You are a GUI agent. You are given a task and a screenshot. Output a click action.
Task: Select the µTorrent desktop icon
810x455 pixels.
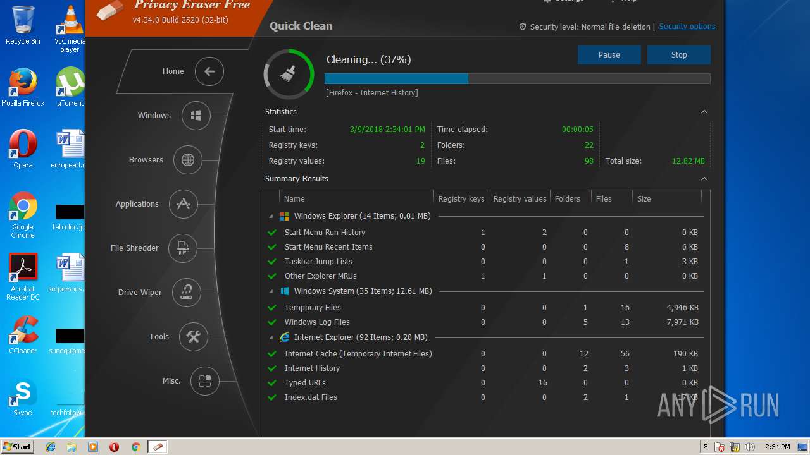point(70,87)
